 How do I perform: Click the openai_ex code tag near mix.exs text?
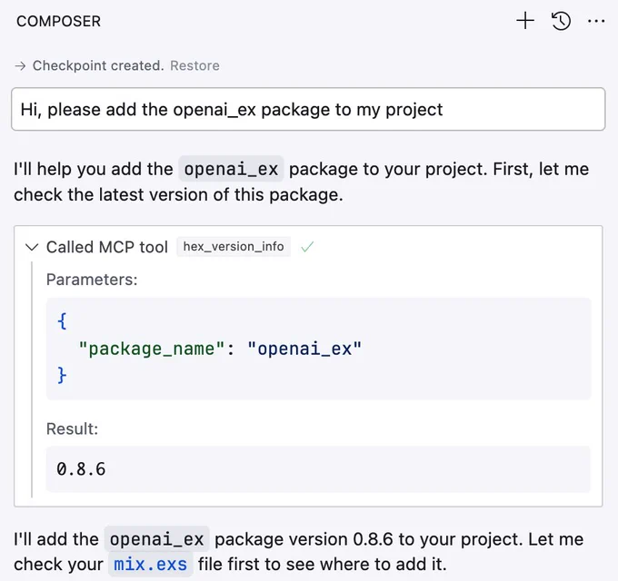(157, 539)
